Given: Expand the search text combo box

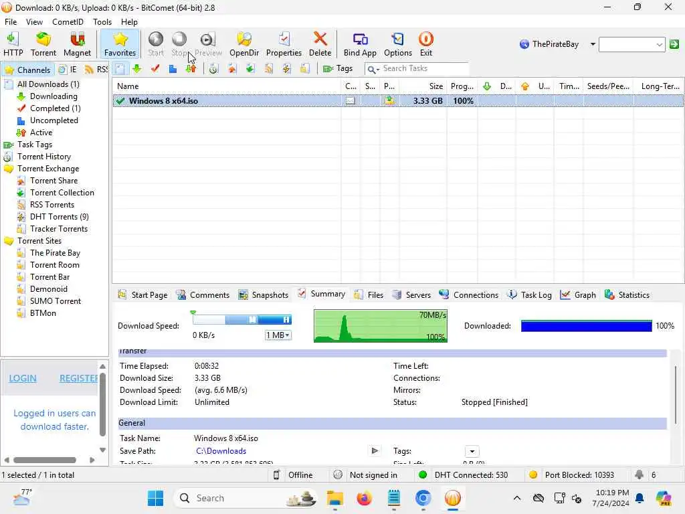Looking at the screenshot, I should pyautogui.click(x=659, y=45).
